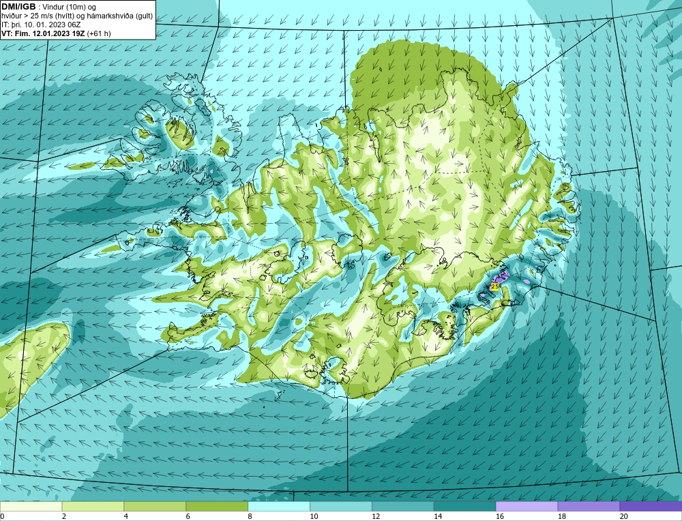Click the yellow 25 gust marker

click(x=495, y=286)
